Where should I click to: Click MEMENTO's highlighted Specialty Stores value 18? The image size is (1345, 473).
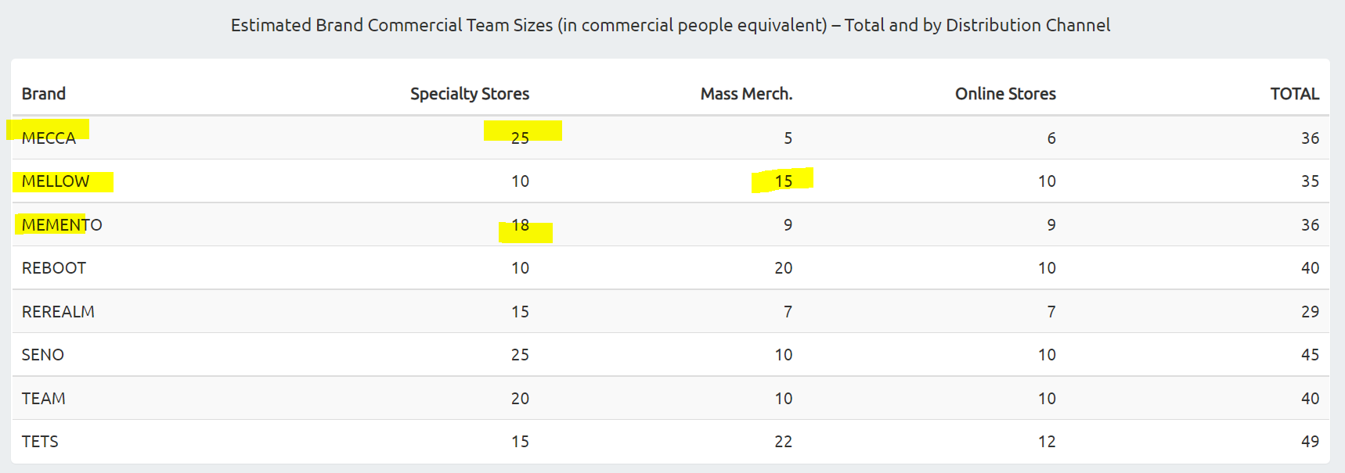click(x=521, y=225)
